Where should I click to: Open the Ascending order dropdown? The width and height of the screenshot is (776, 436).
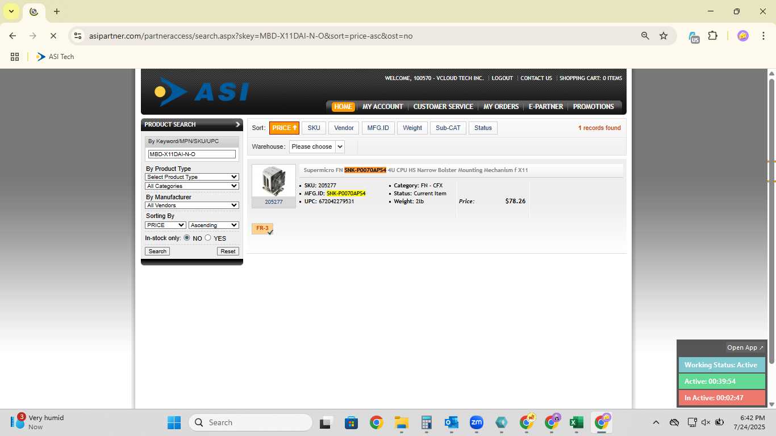[214, 225]
